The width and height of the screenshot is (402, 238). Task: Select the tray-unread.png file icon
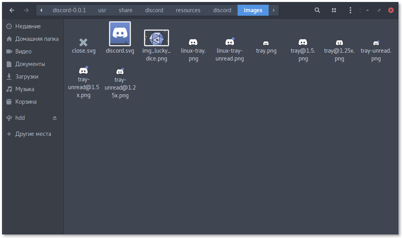376,43
